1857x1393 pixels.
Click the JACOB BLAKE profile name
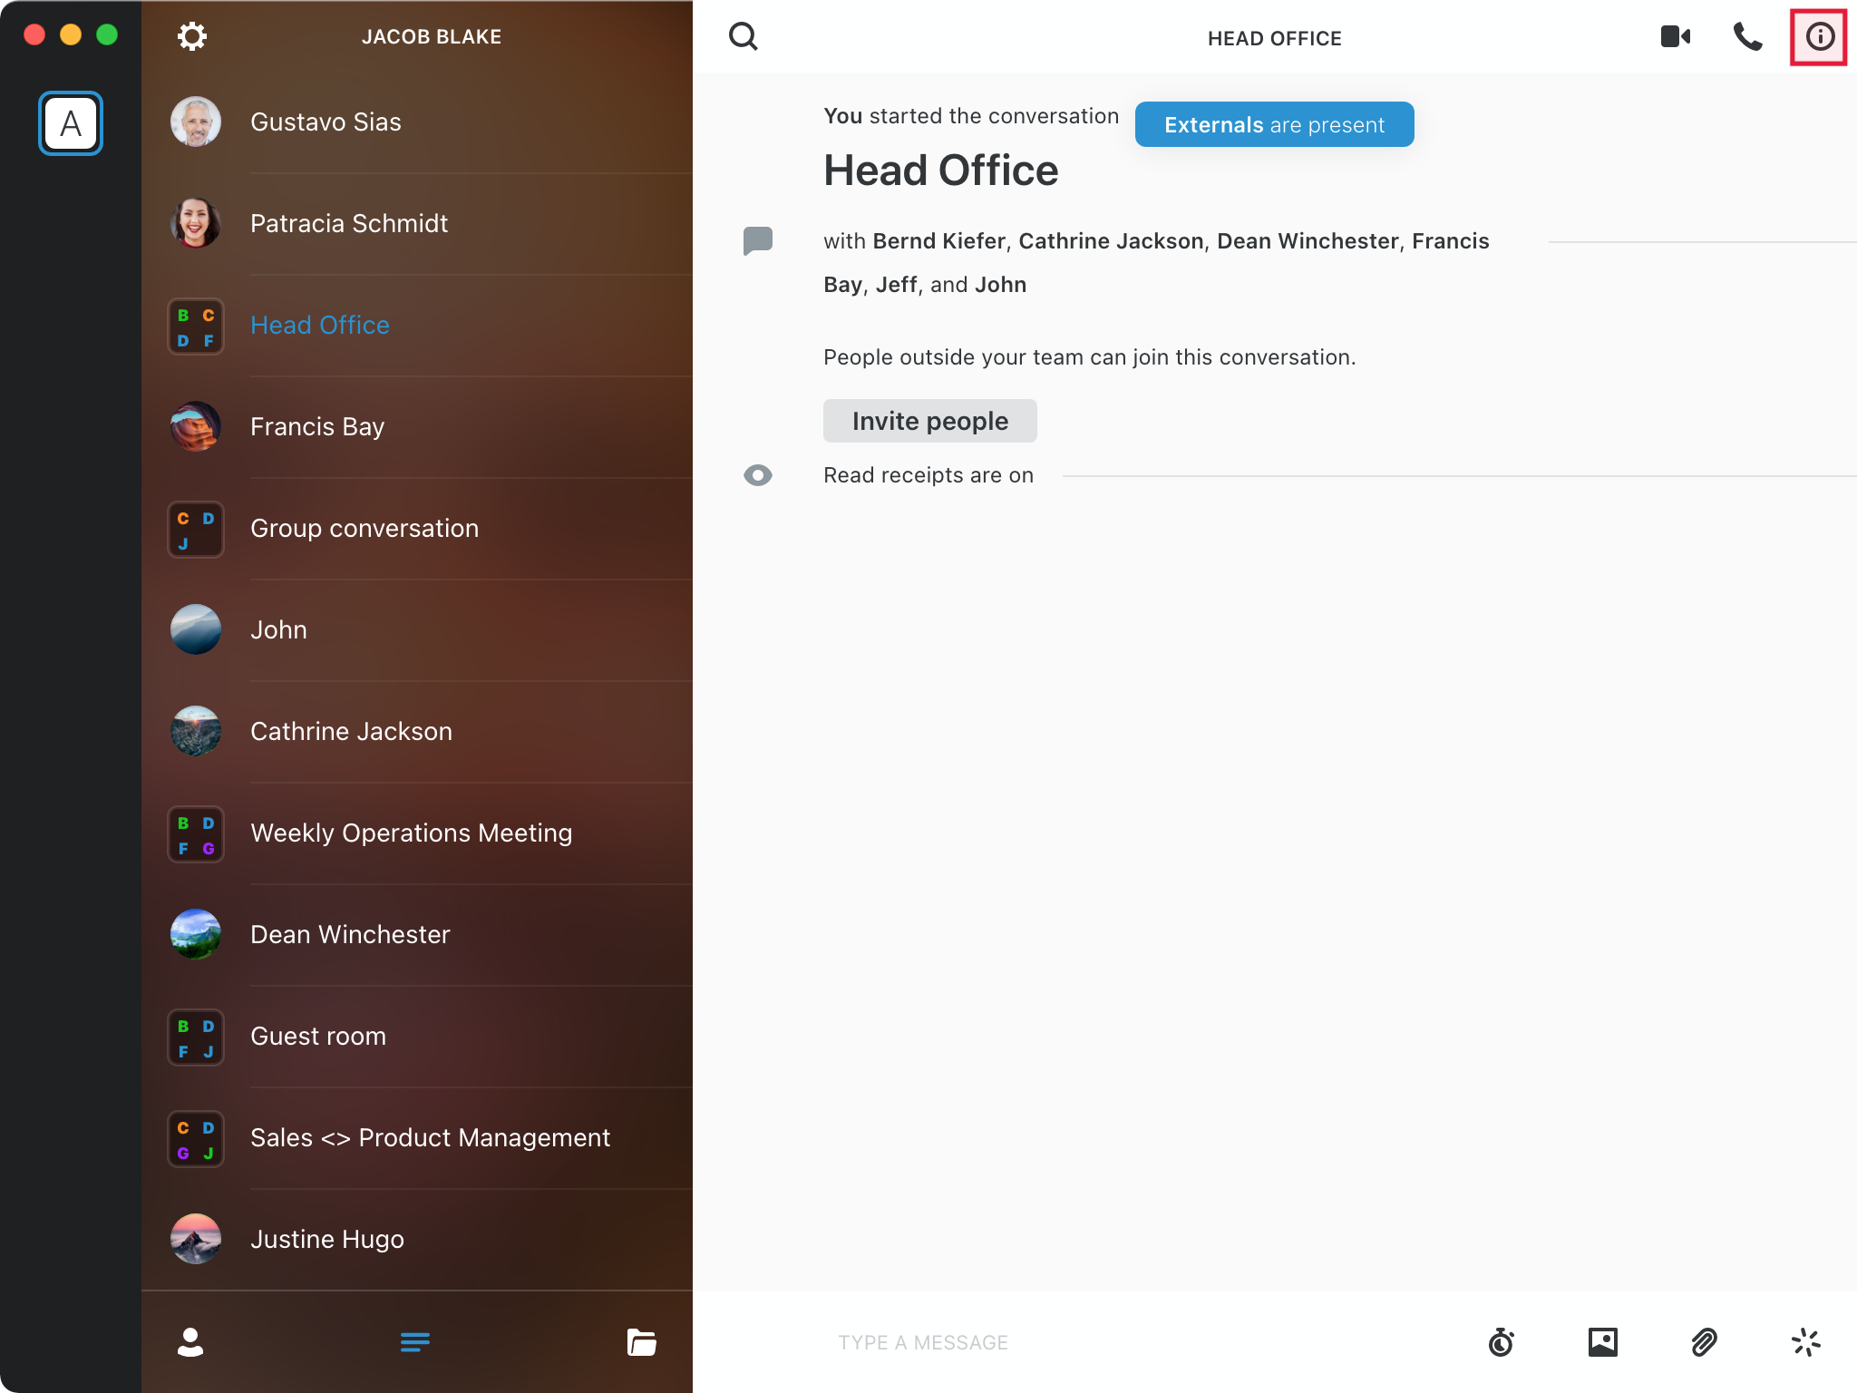(432, 37)
